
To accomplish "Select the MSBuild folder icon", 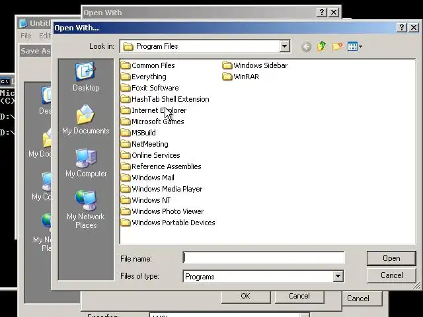I will click(126, 133).
